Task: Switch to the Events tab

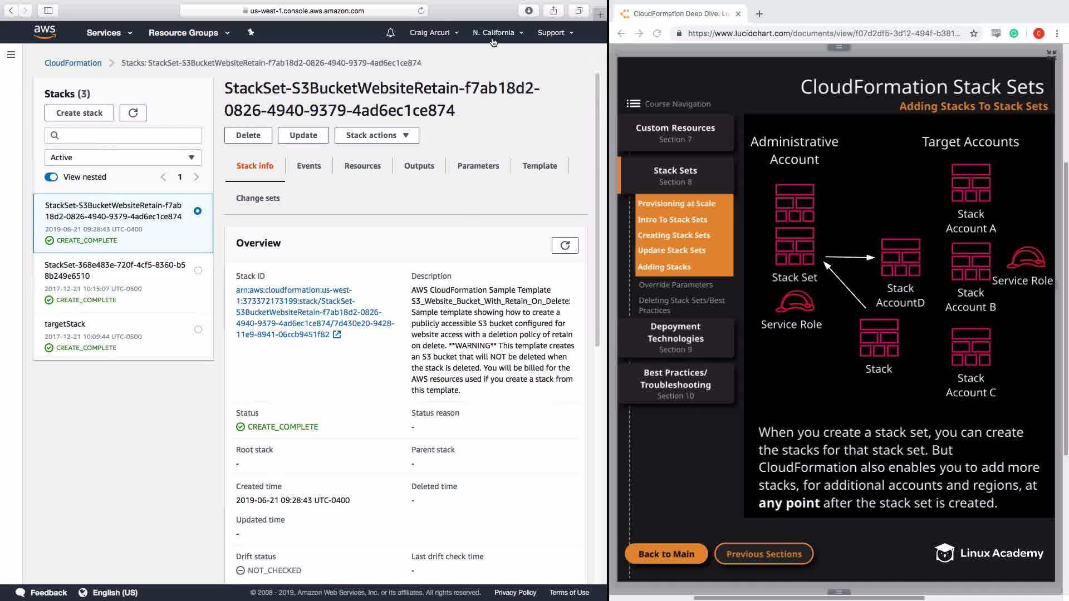Action: (x=308, y=166)
